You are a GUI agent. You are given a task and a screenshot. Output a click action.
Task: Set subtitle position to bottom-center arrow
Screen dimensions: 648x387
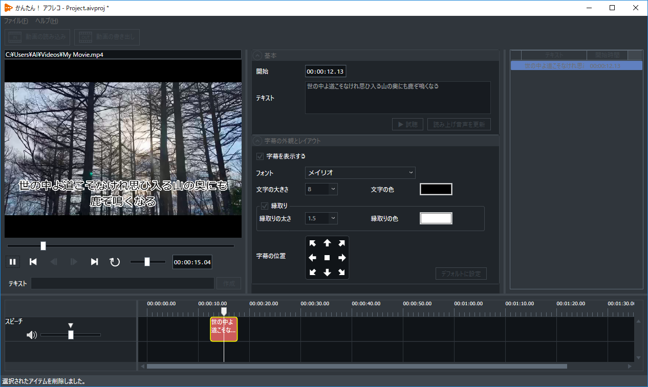click(327, 272)
